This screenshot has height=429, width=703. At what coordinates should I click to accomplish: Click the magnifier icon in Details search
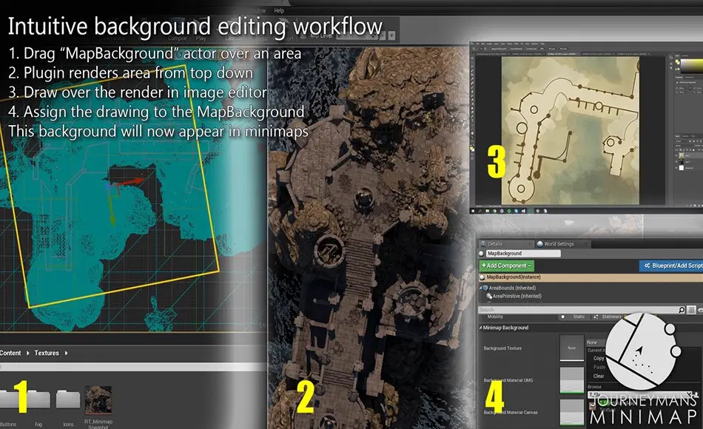tap(682, 310)
